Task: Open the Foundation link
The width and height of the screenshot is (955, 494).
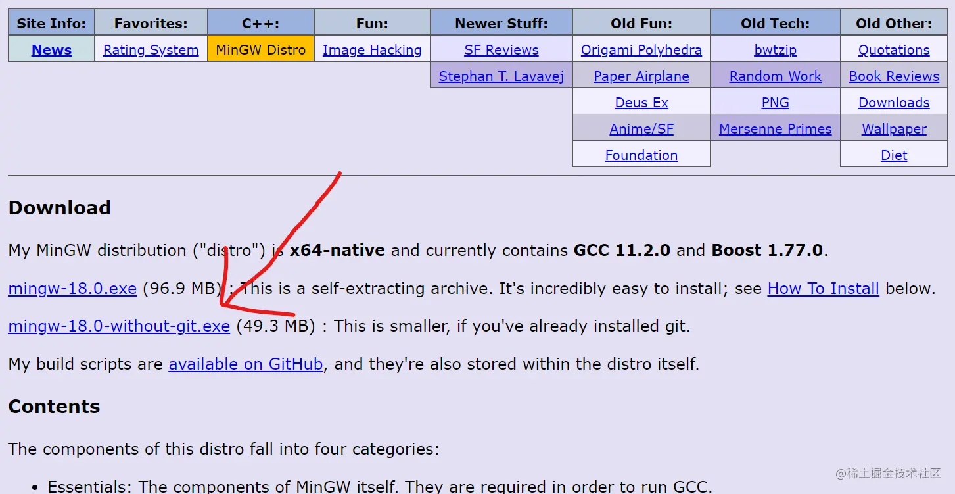Action: click(641, 155)
